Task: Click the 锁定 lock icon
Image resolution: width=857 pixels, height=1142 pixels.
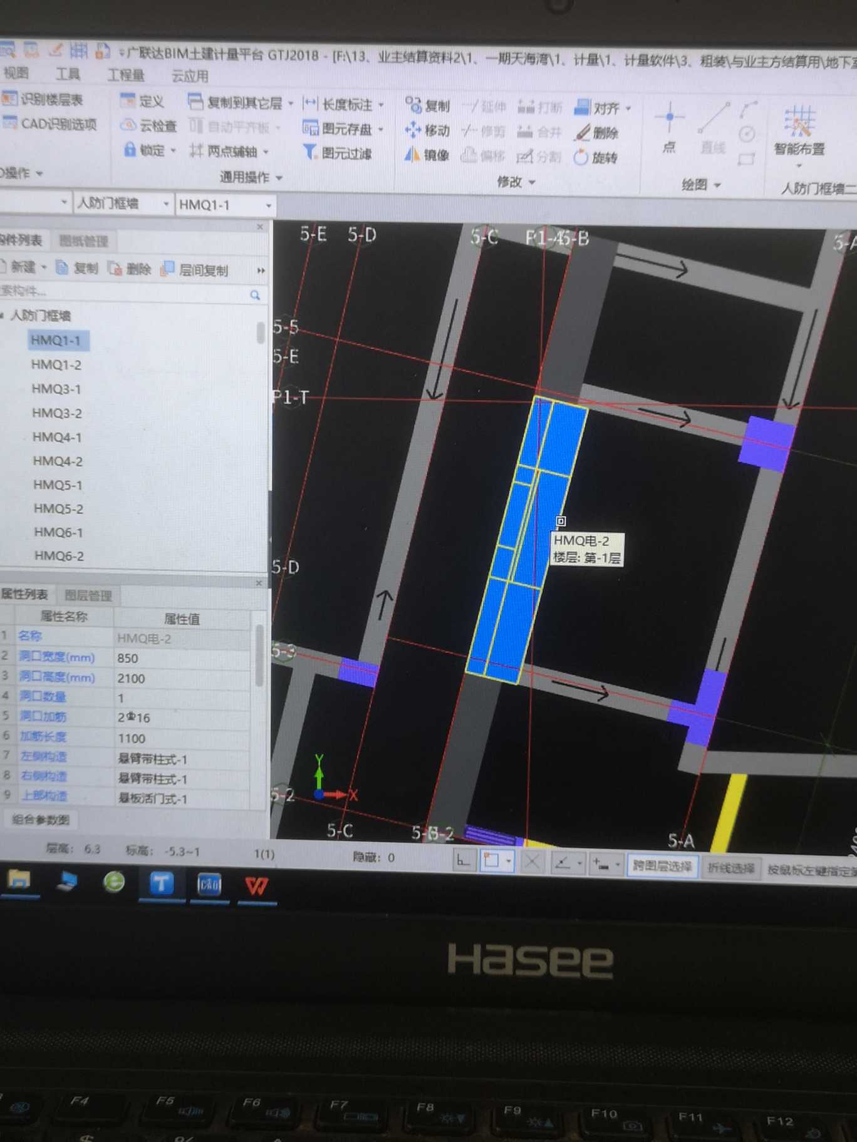Action: [130, 150]
